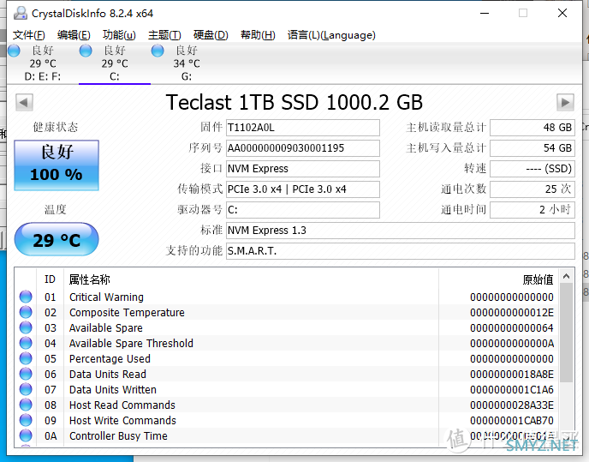Click the CrystalDiskInfo title bar app icon
This screenshot has width=589, height=462.
point(21,13)
